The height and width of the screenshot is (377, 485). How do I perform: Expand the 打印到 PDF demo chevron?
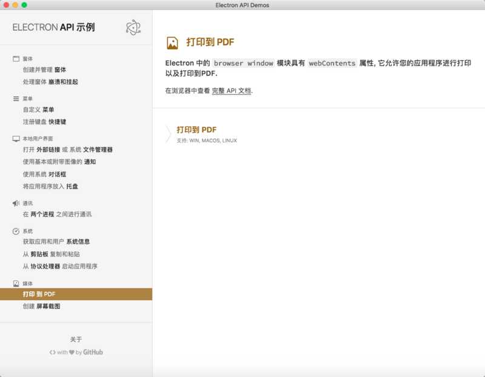coord(169,134)
